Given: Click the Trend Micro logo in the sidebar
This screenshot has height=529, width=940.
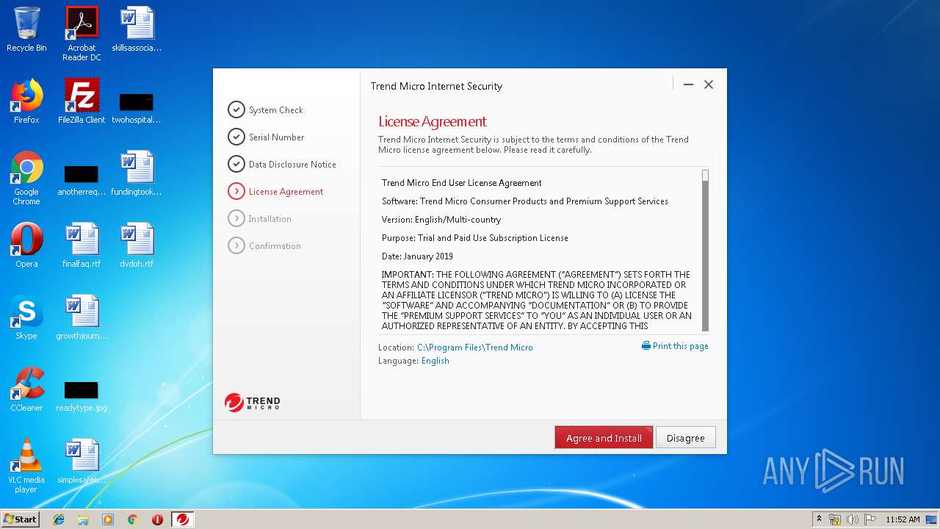Looking at the screenshot, I should [252, 403].
